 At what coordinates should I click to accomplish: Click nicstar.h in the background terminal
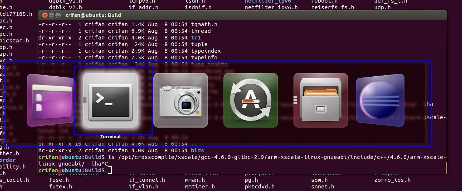[x=14, y=41]
